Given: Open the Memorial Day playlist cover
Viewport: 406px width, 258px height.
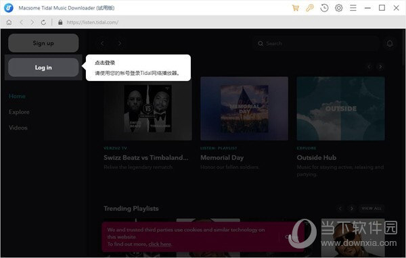Looking at the screenshot, I should (x=244, y=109).
